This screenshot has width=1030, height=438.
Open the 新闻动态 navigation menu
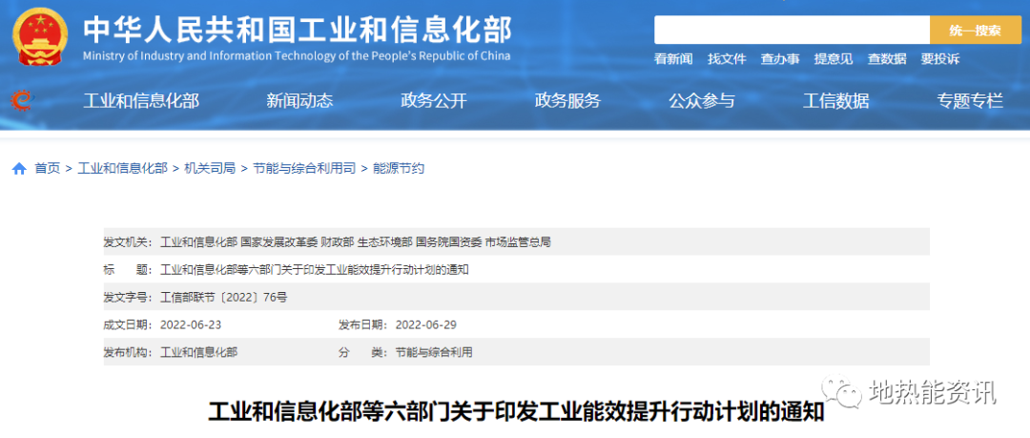tap(299, 101)
